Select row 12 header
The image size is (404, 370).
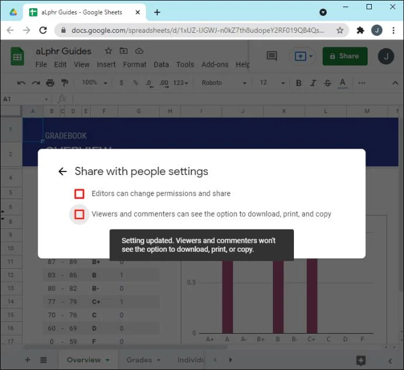tap(11, 275)
